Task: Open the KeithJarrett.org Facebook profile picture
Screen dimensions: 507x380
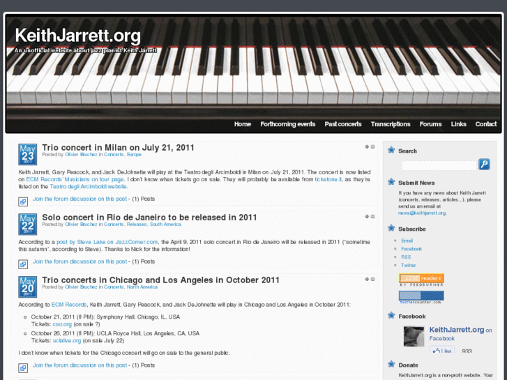Action: (414, 336)
